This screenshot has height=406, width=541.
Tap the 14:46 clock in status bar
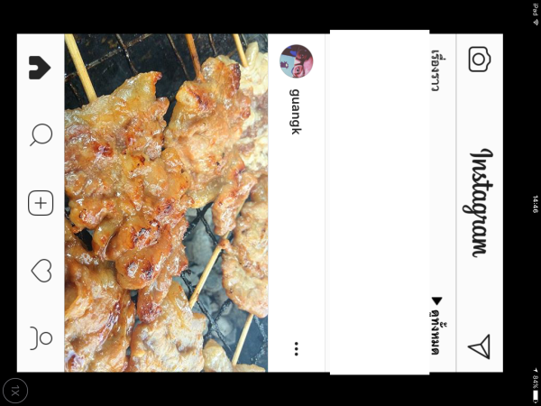pos(535,204)
